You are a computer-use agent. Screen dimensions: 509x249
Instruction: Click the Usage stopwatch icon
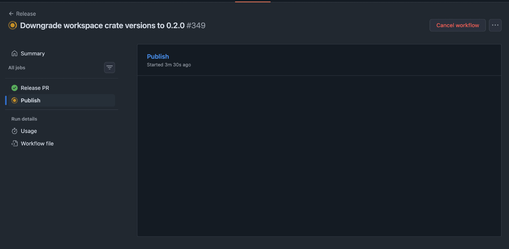pyautogui.click(x=15, y=131)
